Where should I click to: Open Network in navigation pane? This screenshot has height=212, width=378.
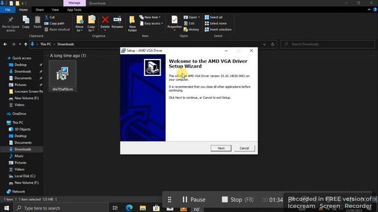pyautogui.click(x=18, y=191)
